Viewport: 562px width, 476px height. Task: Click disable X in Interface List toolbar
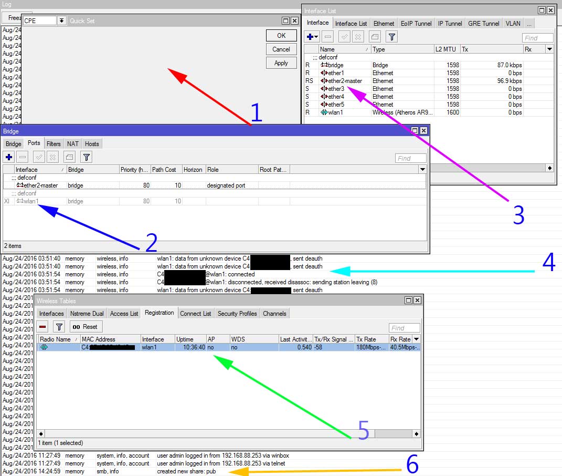coord(358,37)
